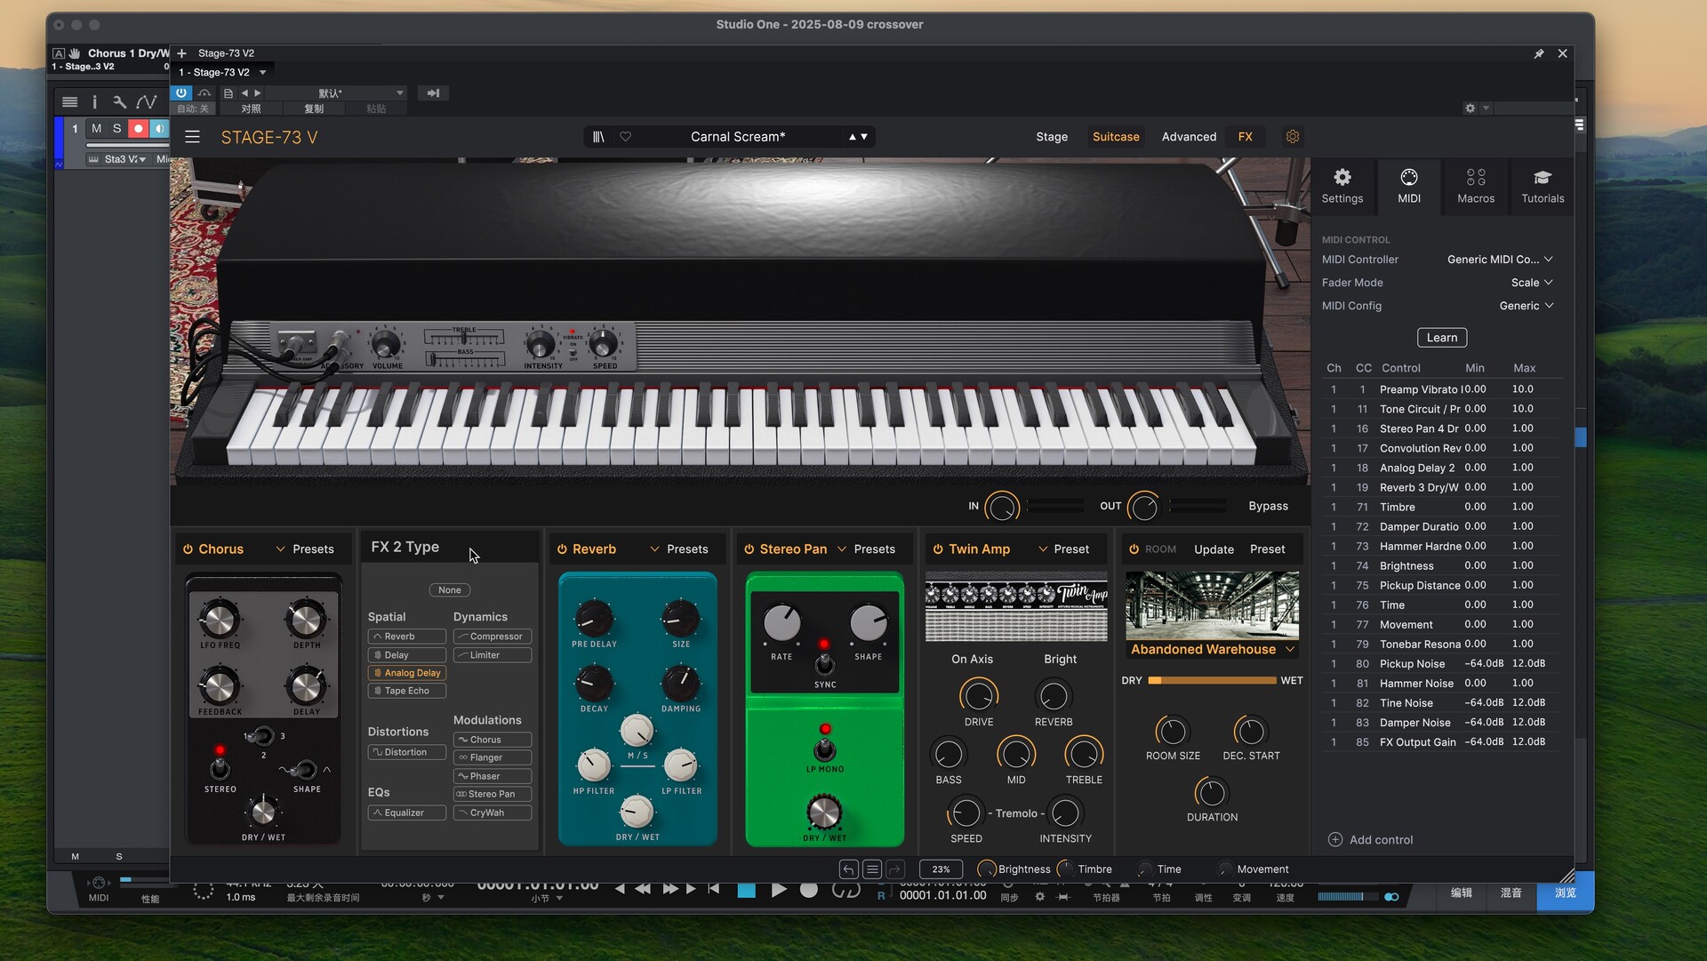Click the Room DRY/WET slider
Screen dimensions: 1707x961
[1212, 680]
